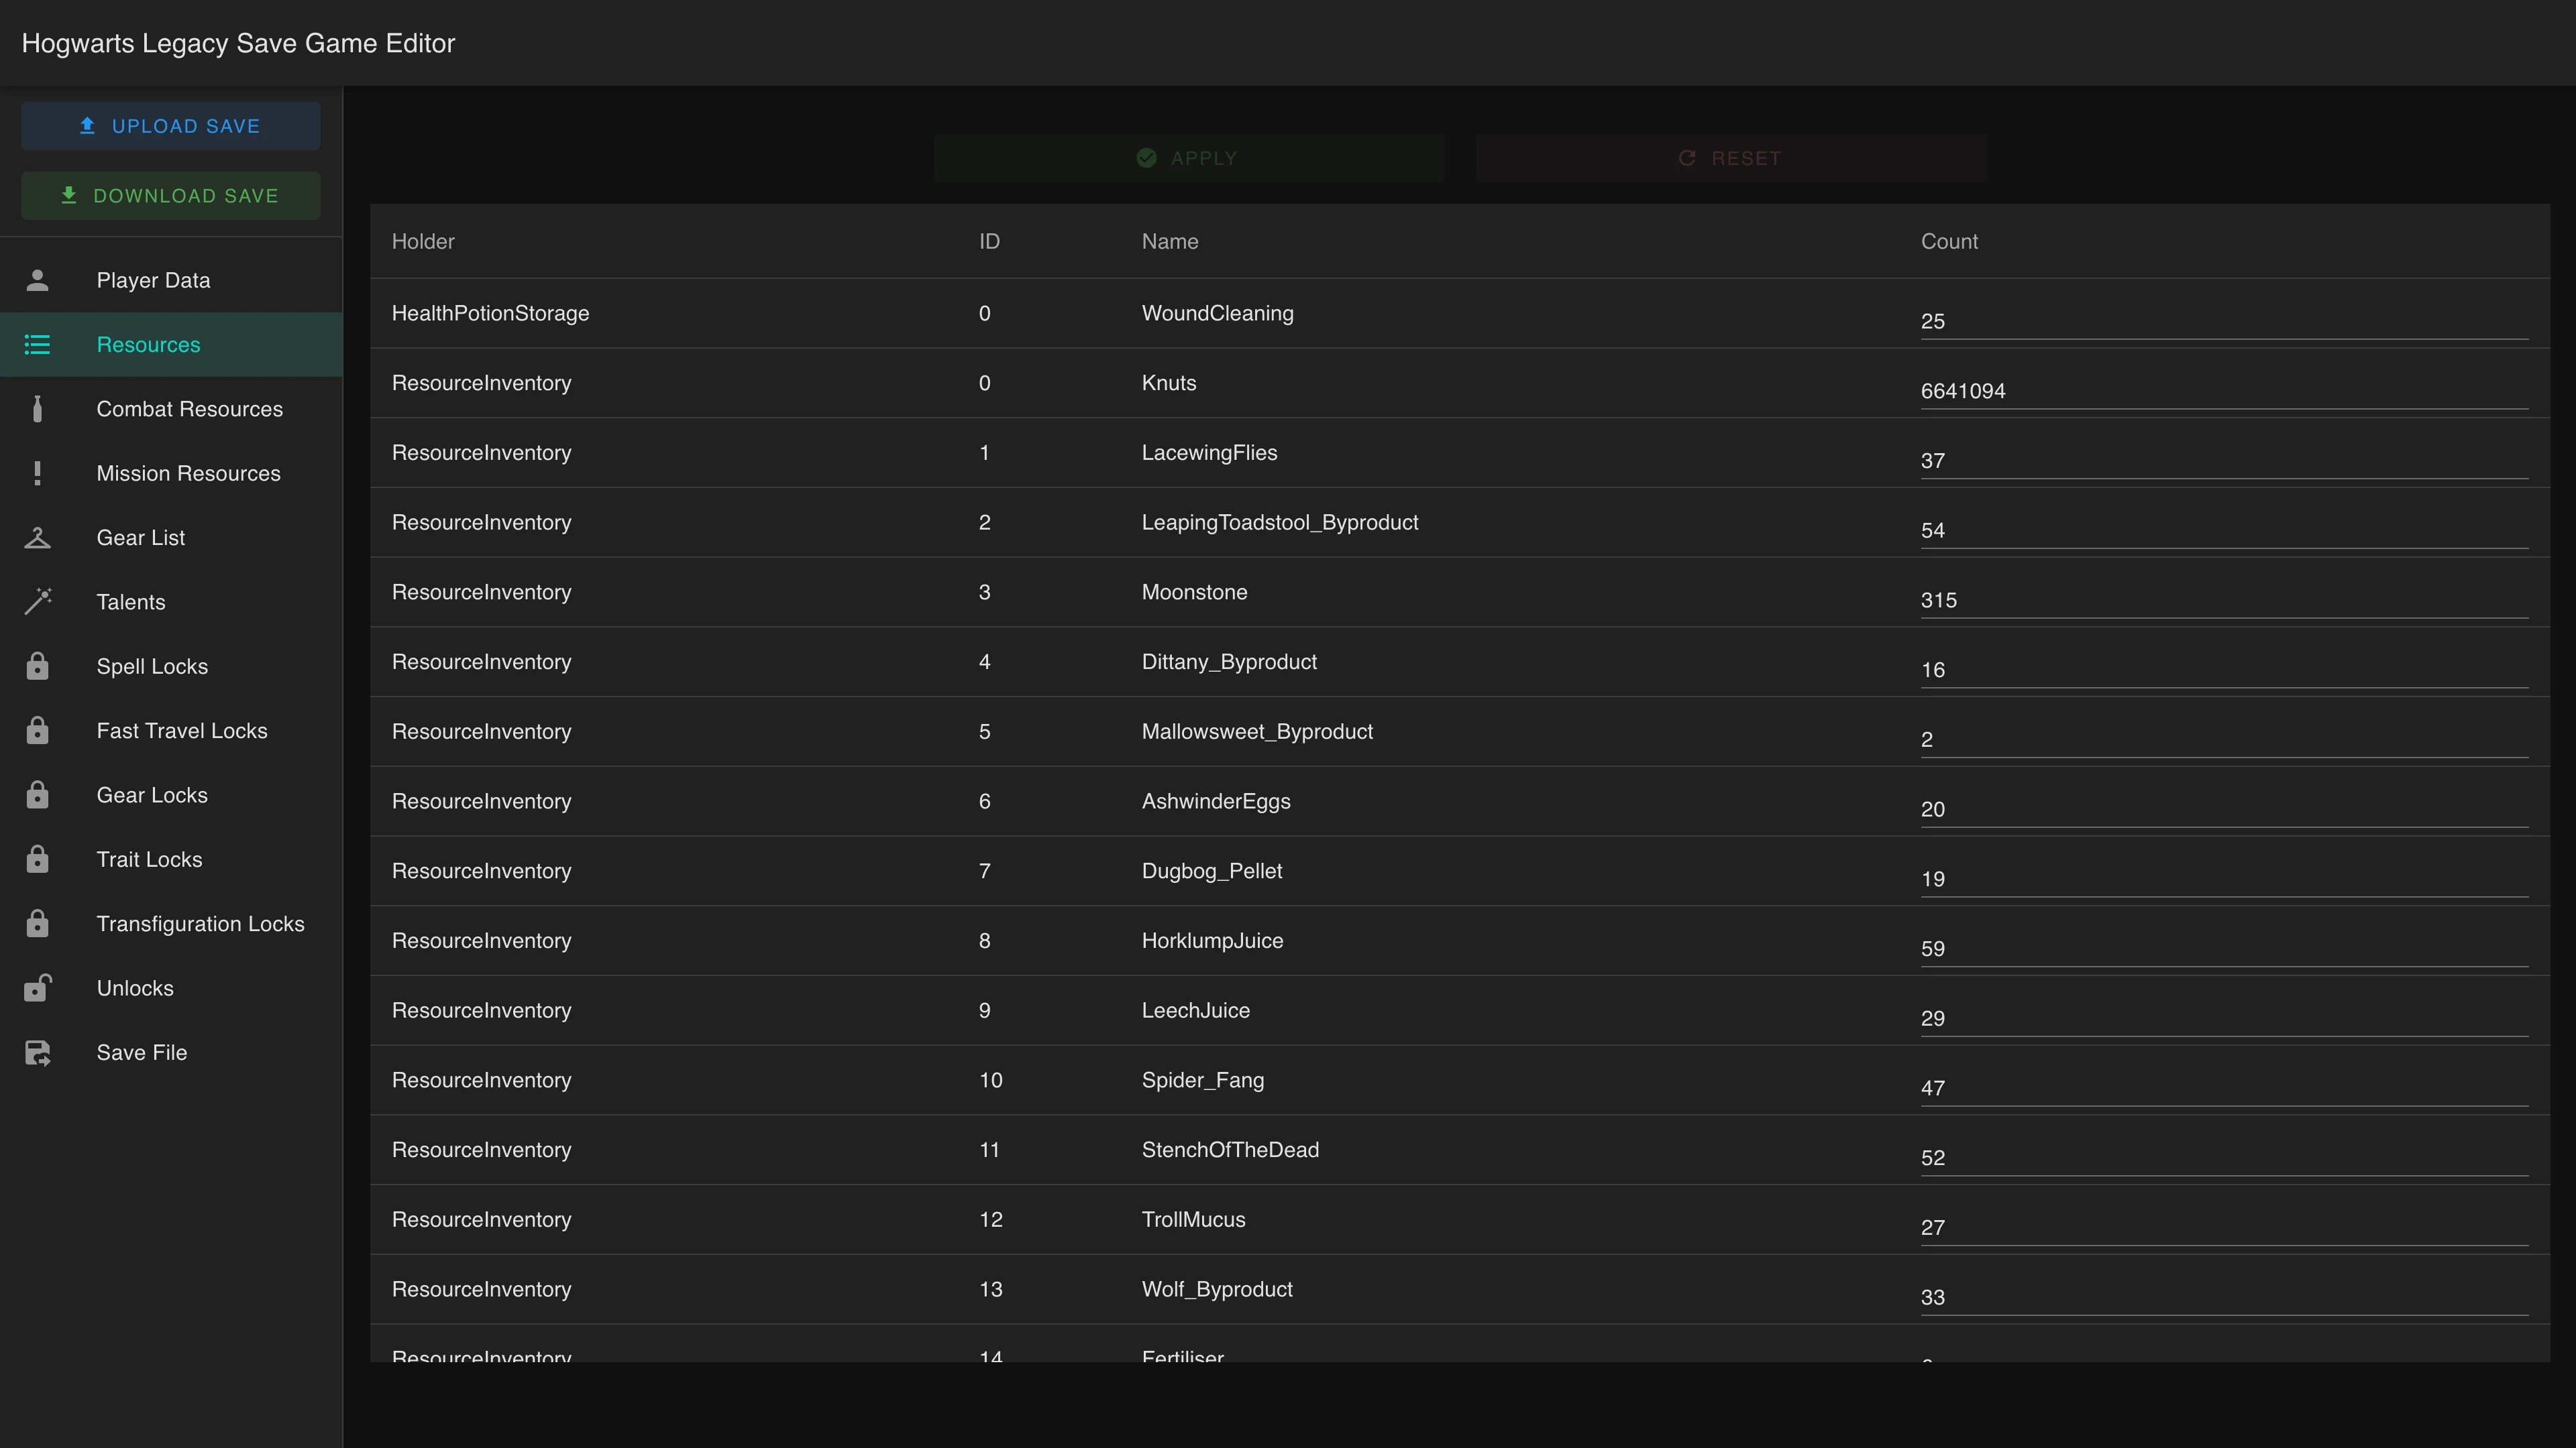Edit the Dittany_Byproduct count field
Screen dimensions: 2576x1448
tap(2224, 670)
